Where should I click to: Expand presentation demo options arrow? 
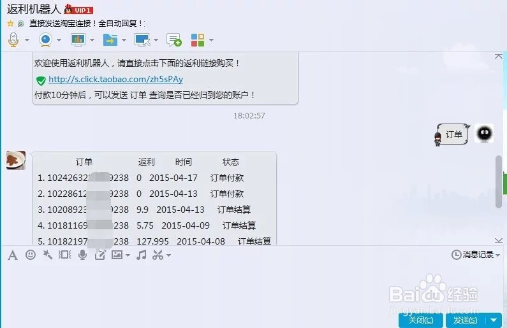(x=92, y=40)
